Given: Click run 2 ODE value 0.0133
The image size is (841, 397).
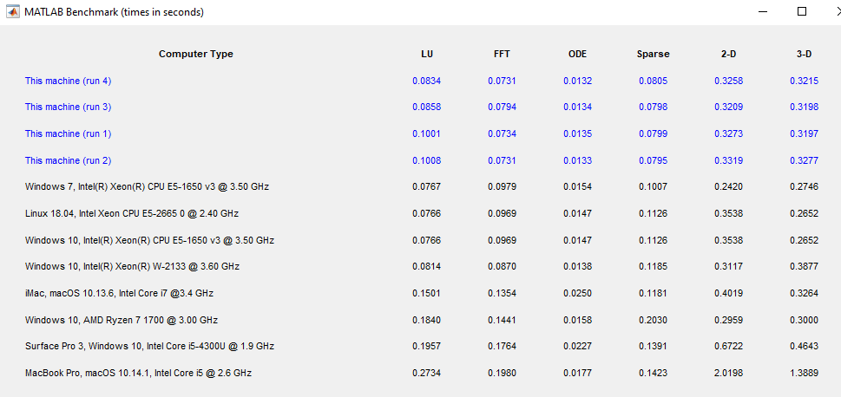Looking at the screenshot, I should click(x=578, y=160).
